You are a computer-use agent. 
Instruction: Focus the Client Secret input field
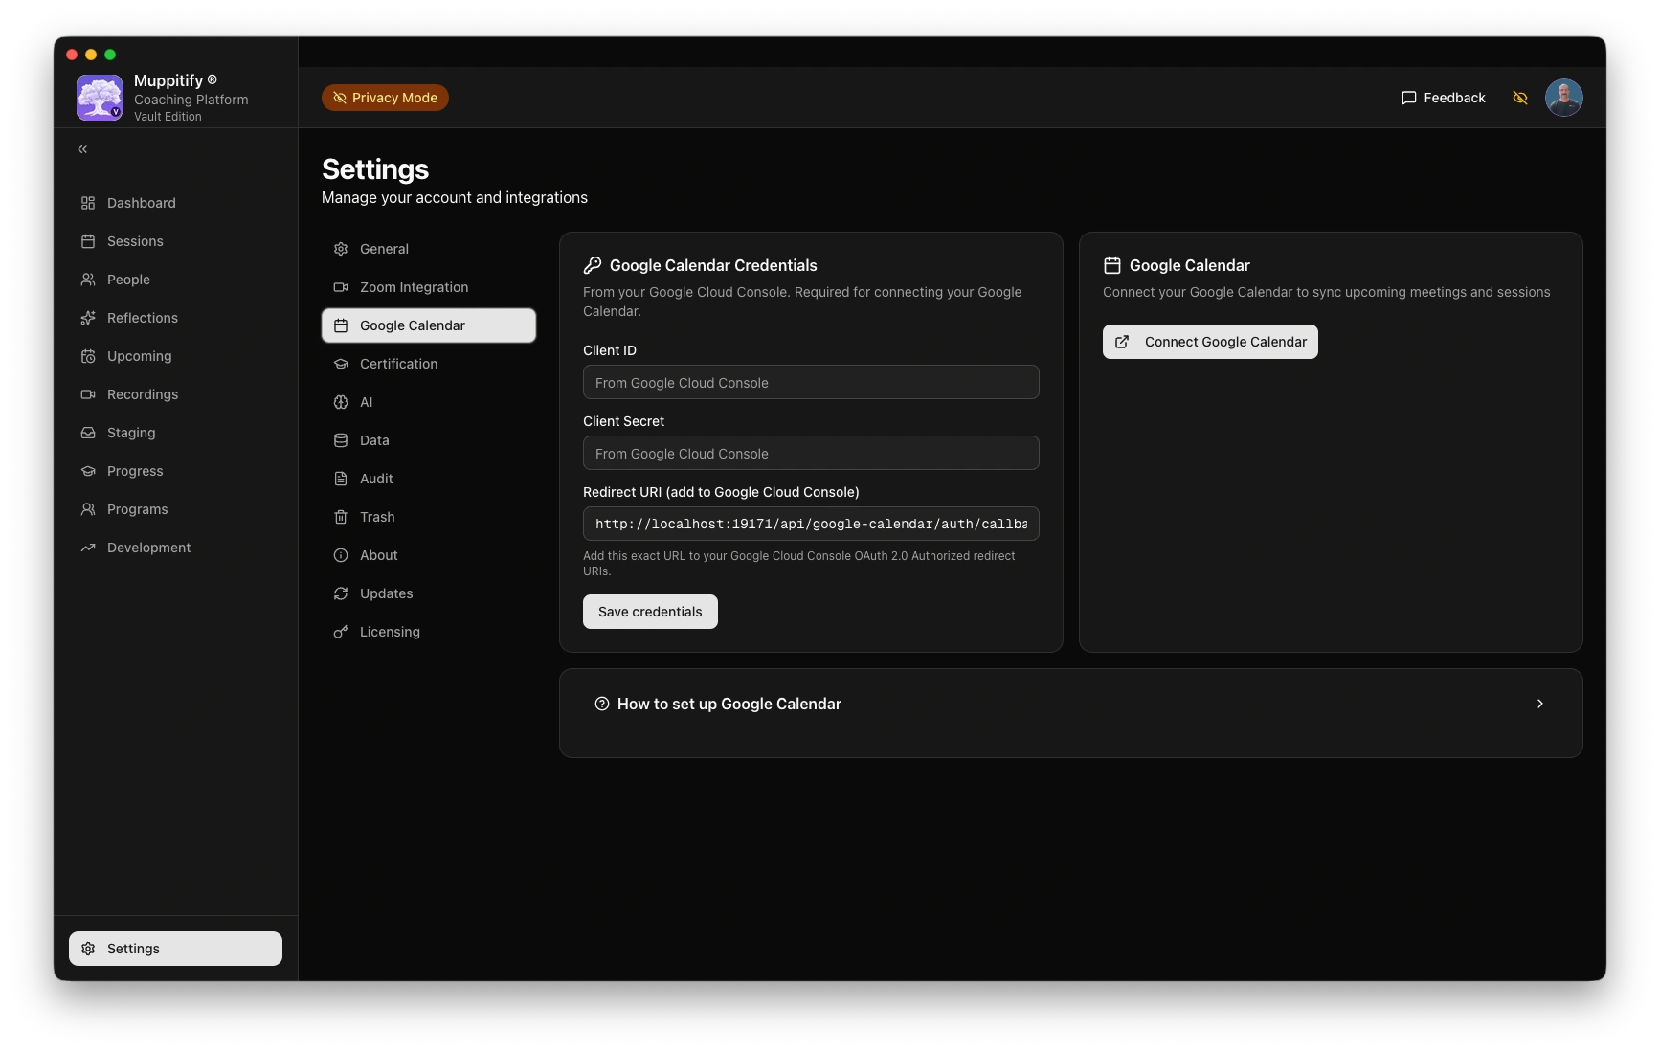click(x=810, y=454)
